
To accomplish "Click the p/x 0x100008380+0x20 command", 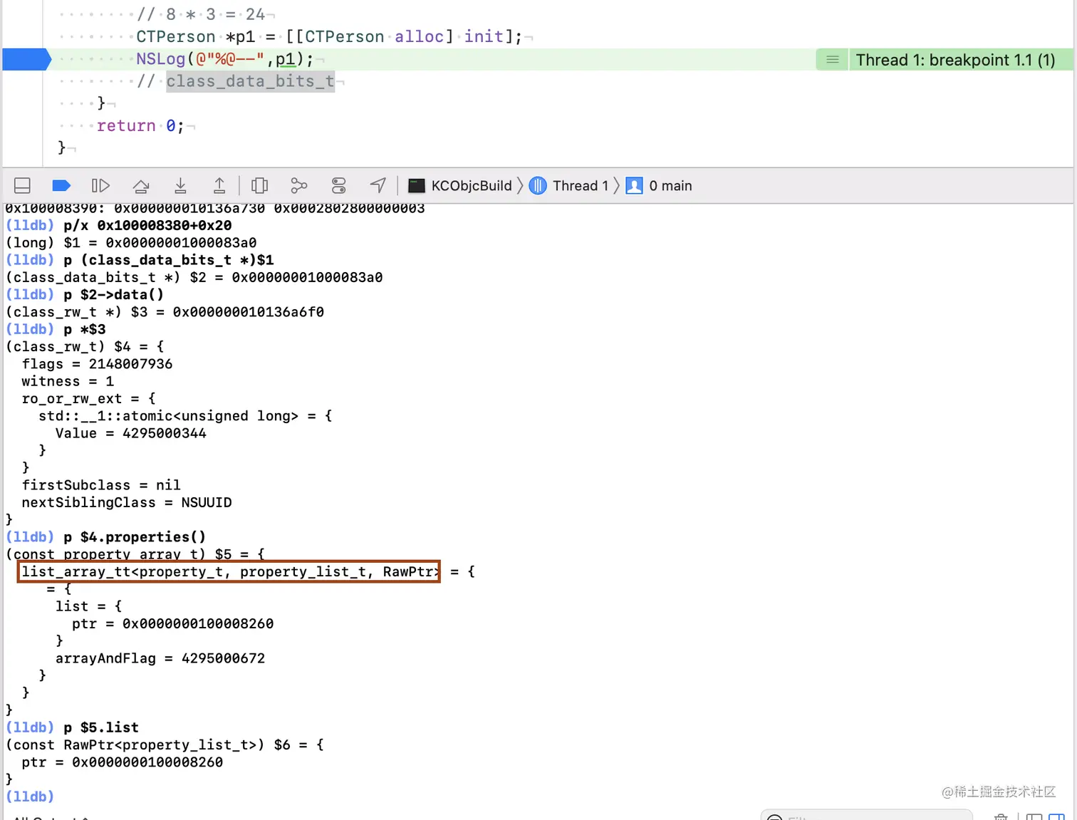I will coord(147,225).
